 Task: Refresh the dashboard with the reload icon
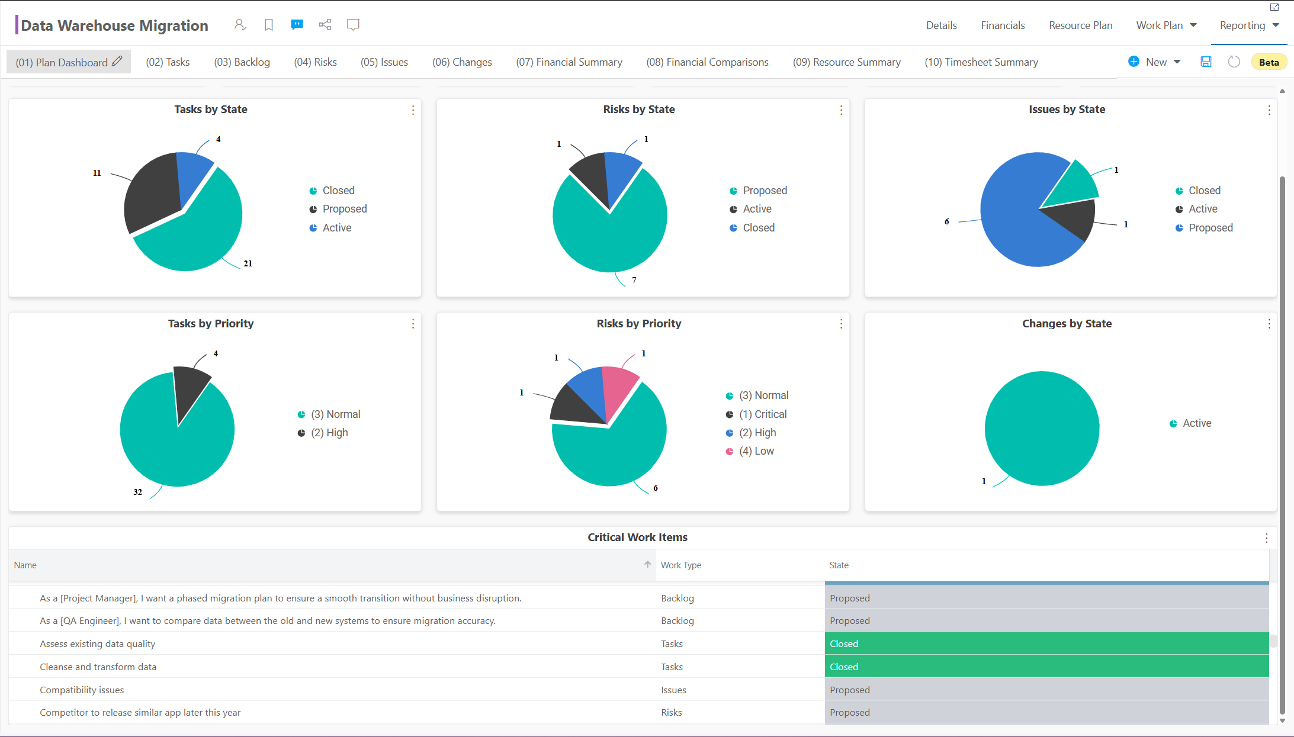(x=1234, y=62)
